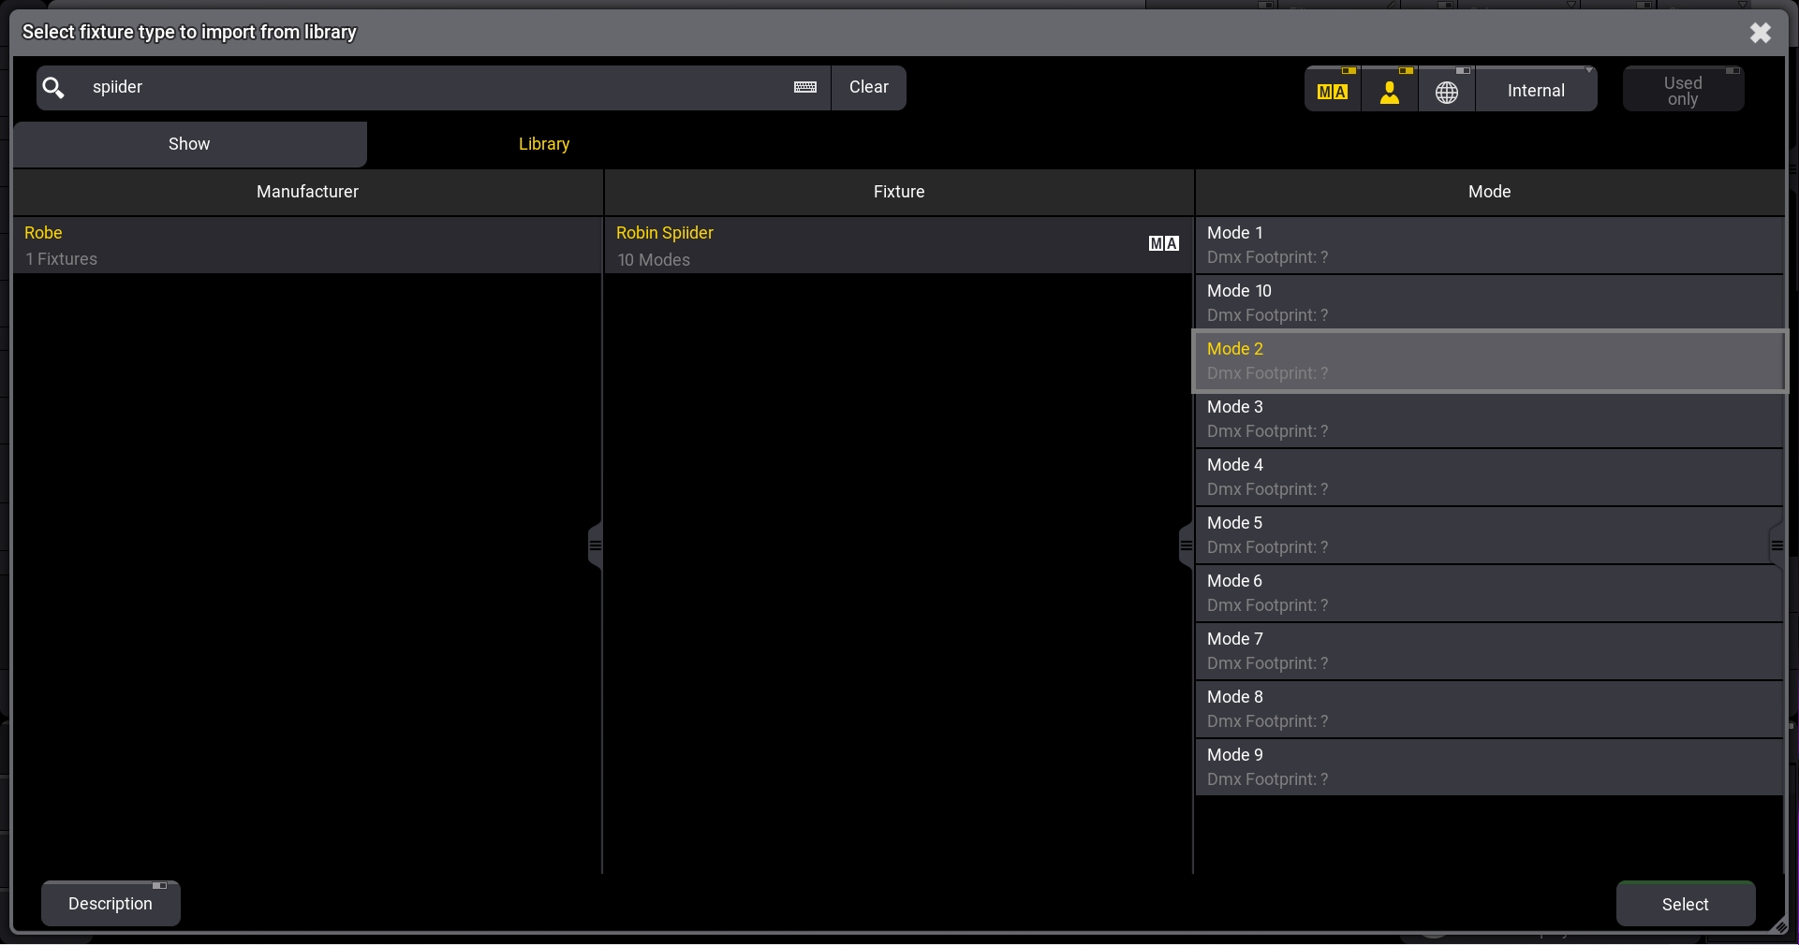
Task: Open the on-screen keyboard icon
Action: pyautogui.click(x=804, y=87)
